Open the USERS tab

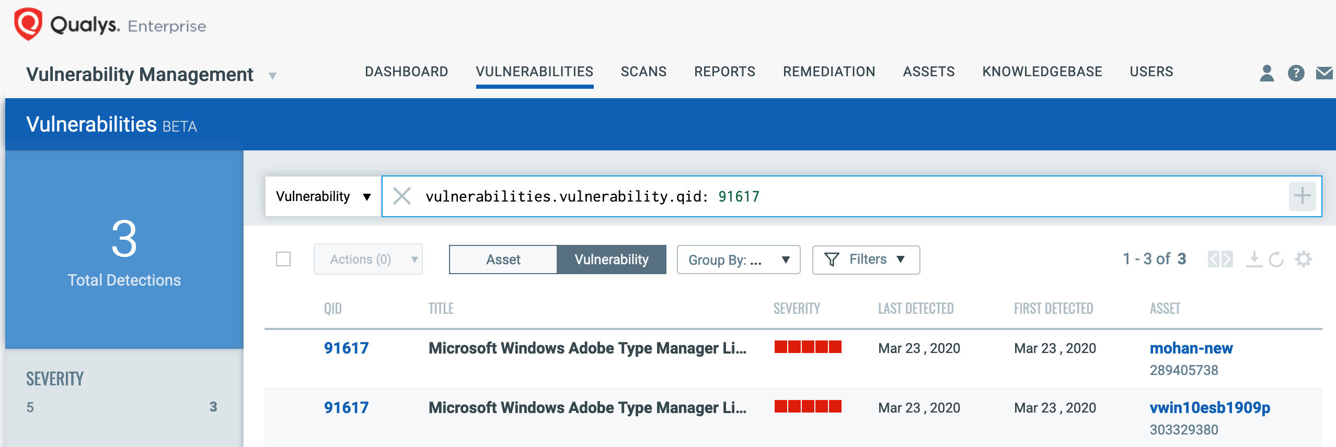pyautogui.click(x=1151, y=72)
